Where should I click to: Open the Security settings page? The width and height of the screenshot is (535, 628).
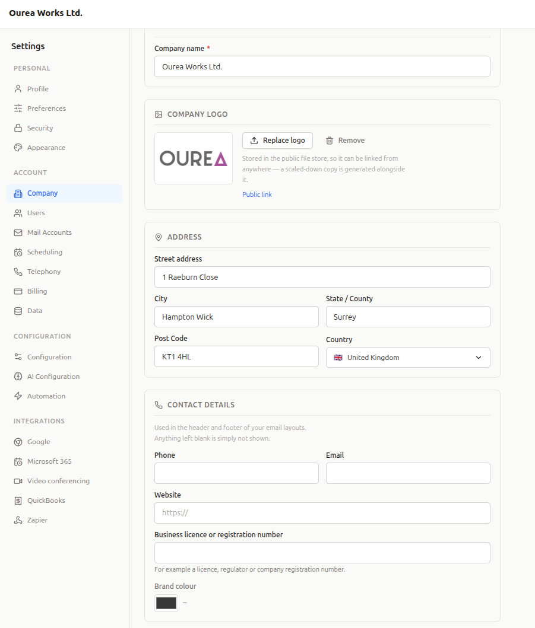click(64, 128)
